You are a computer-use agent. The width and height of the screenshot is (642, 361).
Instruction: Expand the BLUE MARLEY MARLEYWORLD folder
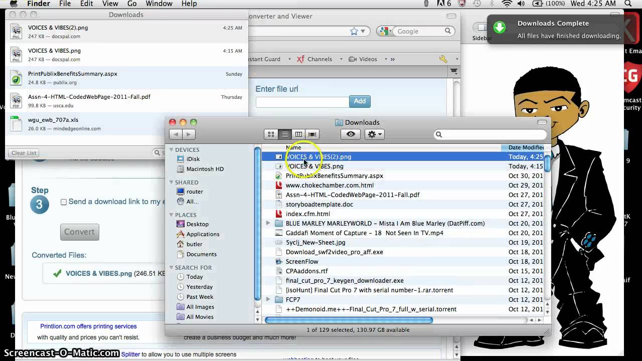tap(268, 224)
